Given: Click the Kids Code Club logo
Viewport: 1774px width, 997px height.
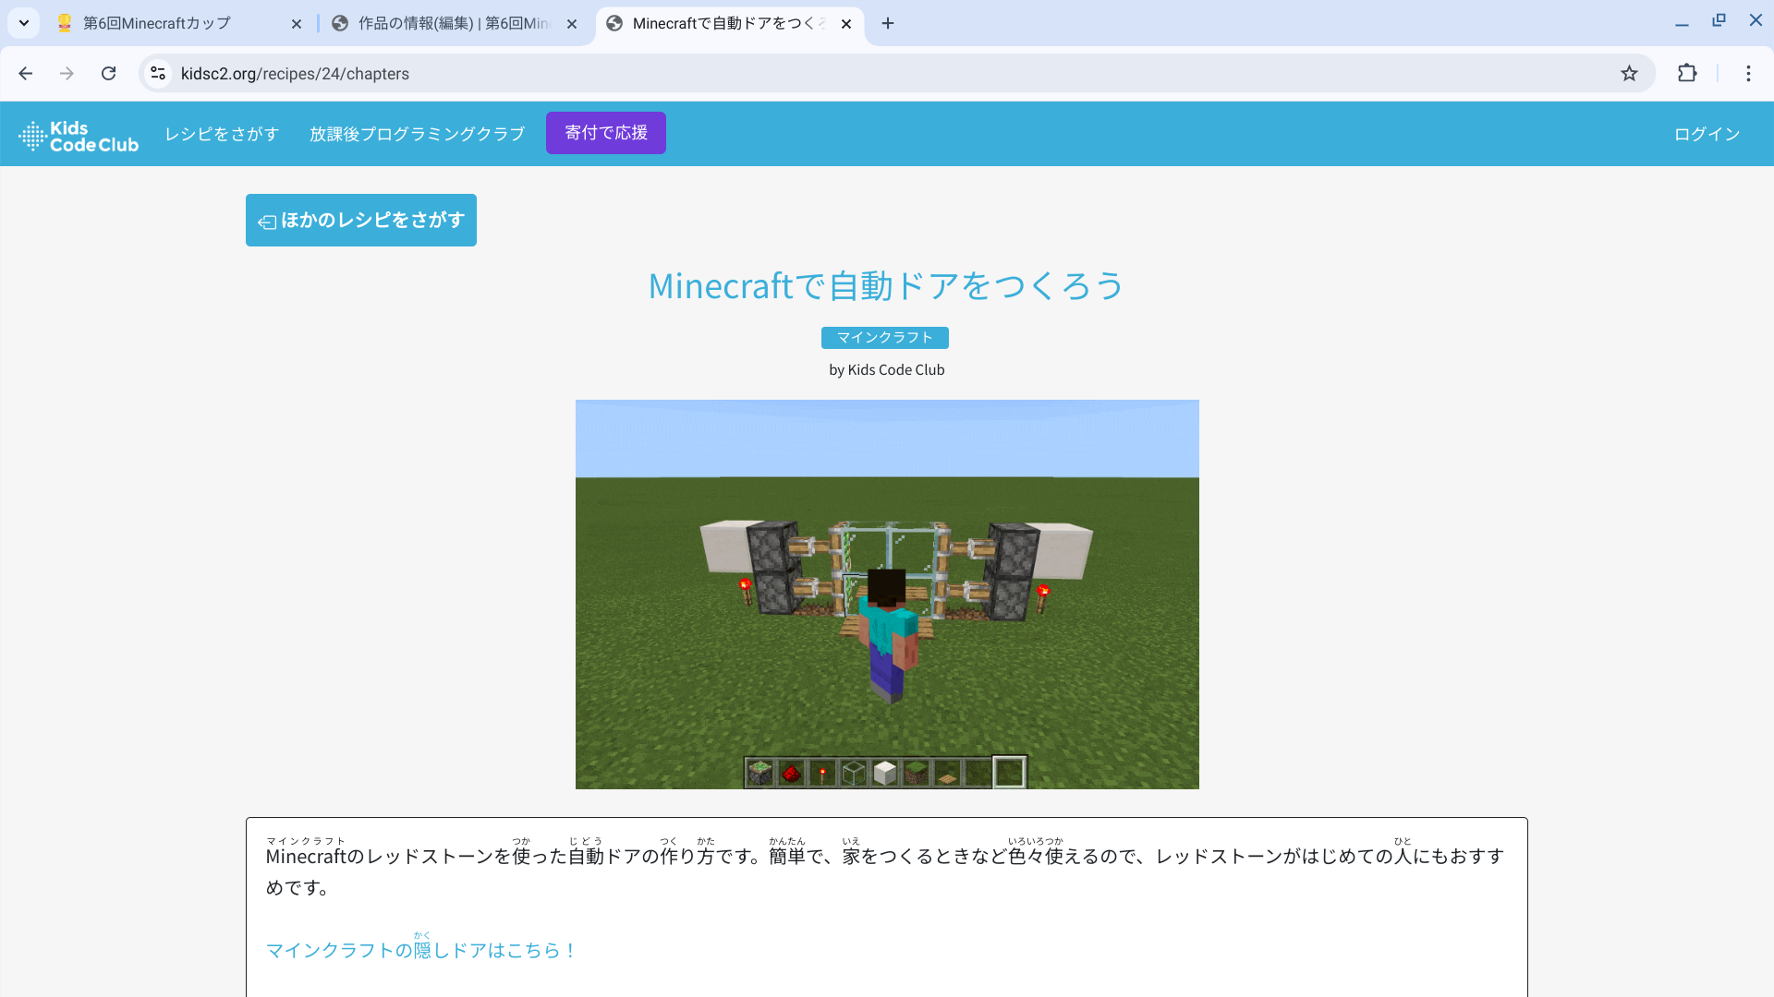Looking at the screenshot, I should (79, 136).
